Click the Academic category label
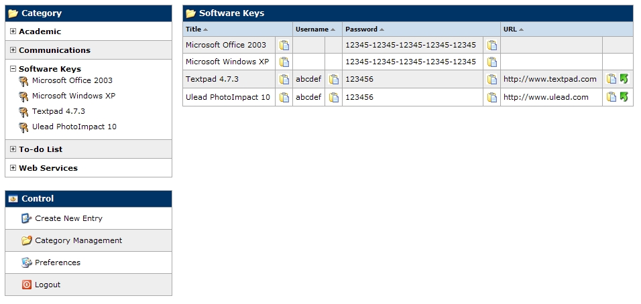The width and height of the screenshot is (641, 304). (x=40, y=31)
